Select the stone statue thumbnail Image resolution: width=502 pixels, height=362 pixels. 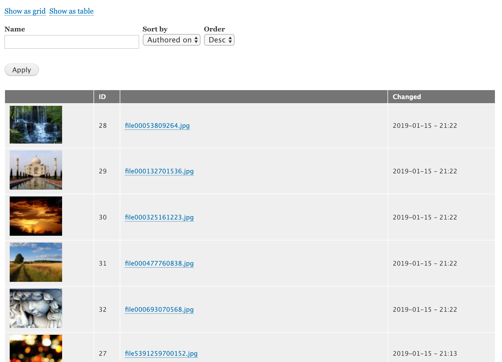click(x=36, y=308)
